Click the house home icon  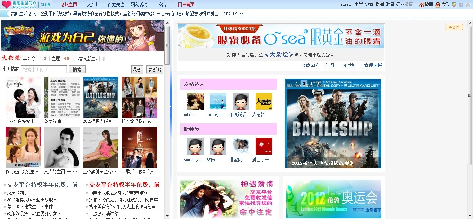[468, 5]
